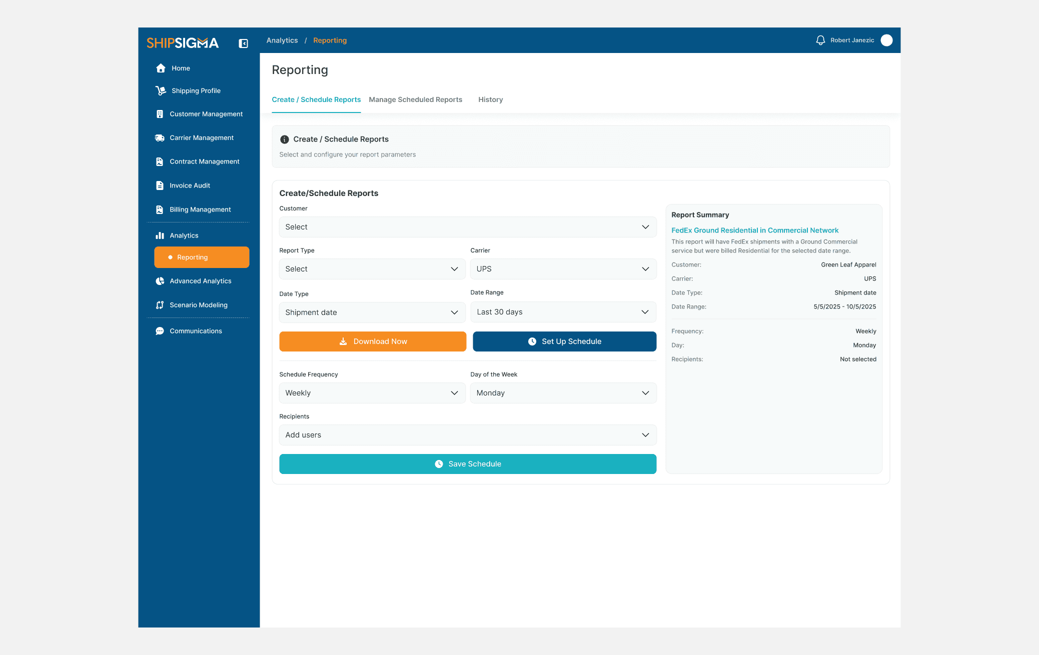Image resolution: width=1039 pixels, height=655 pixels.
Task: Click the info icon beside Create / Schedule Reports
Action: pos(285,139)
